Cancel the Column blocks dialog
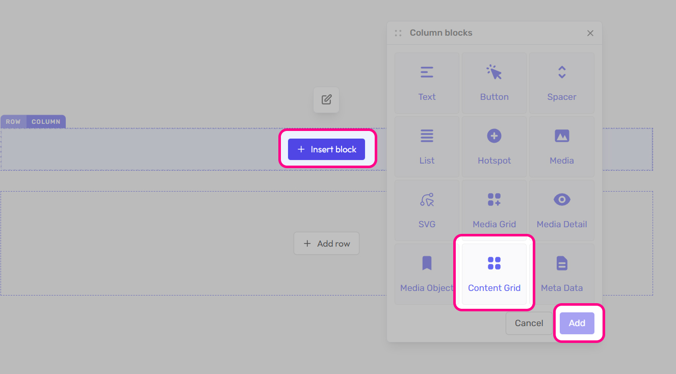 [529, 323]
